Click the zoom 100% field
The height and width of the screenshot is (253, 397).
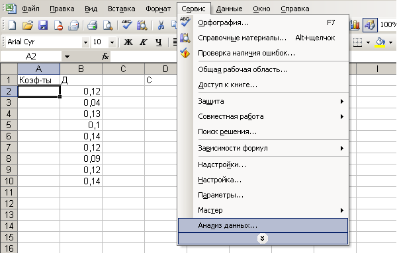388,24
